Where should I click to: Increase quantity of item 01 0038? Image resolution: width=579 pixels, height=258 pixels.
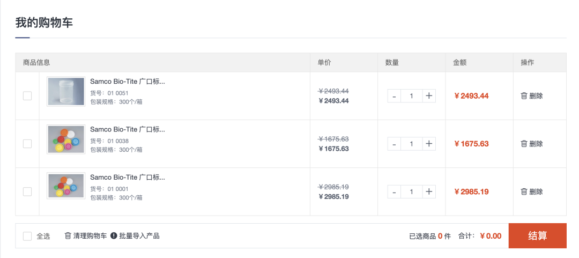[x=429, y=144]
